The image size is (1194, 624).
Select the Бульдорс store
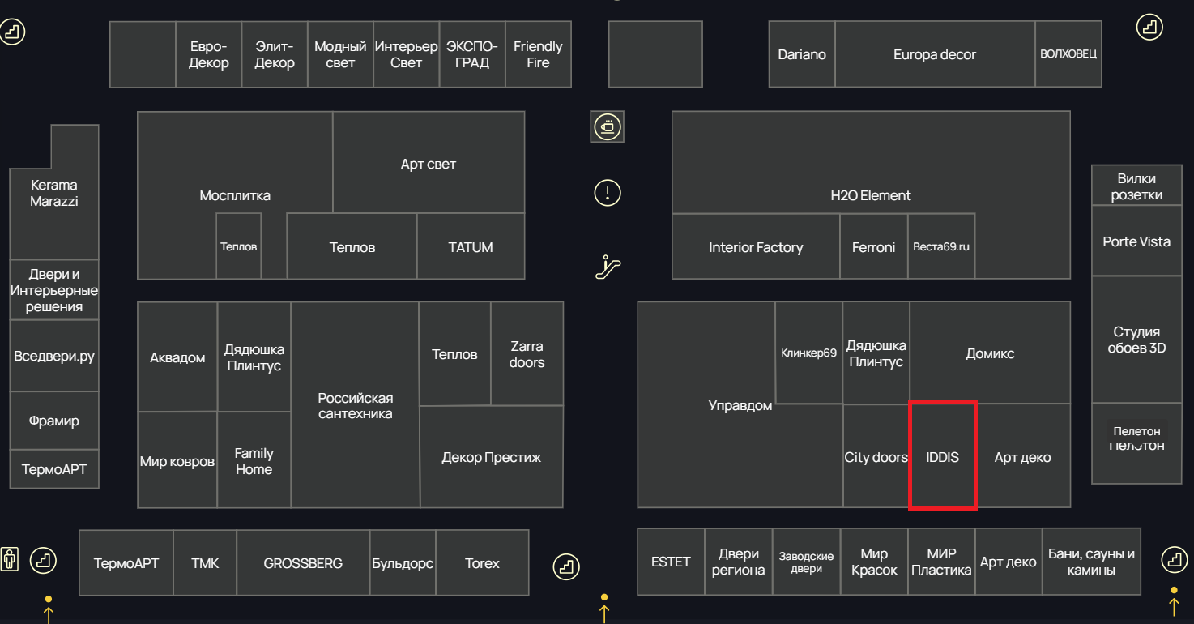(403, 563)
